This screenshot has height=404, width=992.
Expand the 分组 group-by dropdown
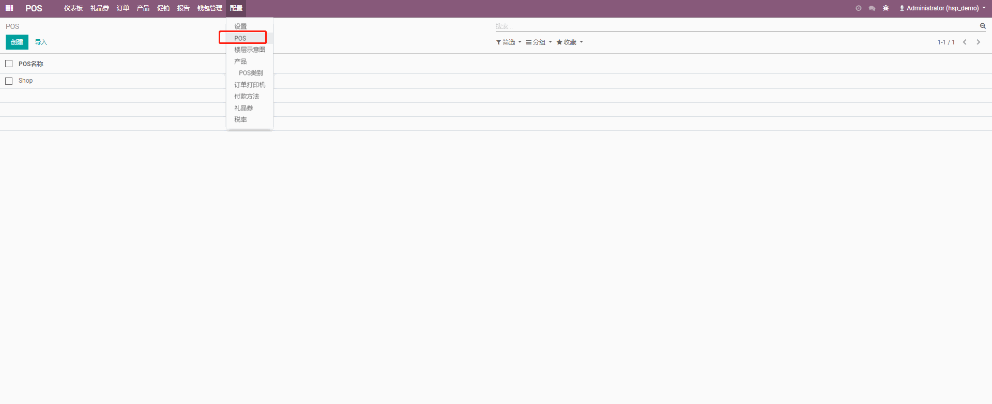[x=539, y=42]
